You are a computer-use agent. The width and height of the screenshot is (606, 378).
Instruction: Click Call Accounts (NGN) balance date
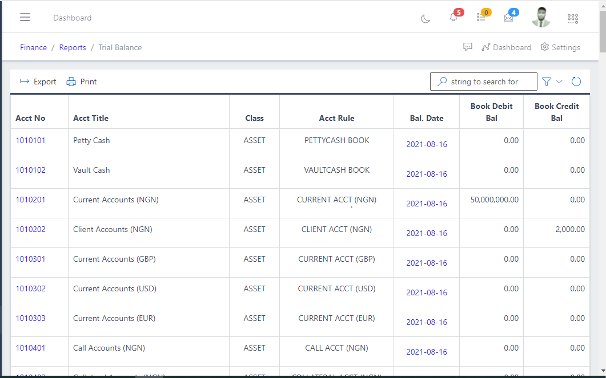427,352
